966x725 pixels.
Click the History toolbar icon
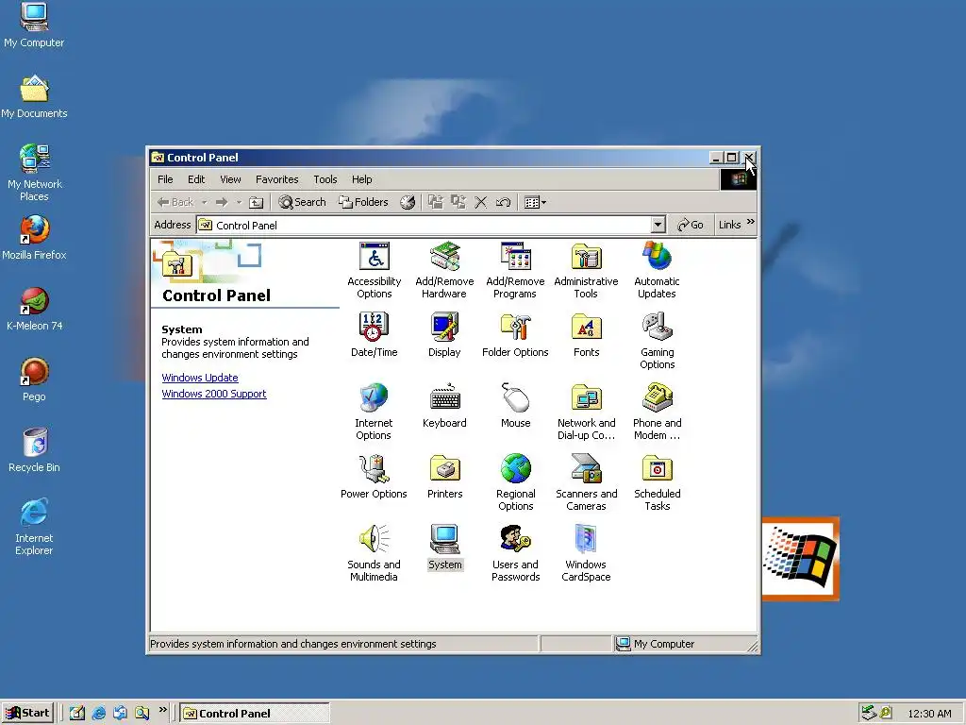pos(408,202)
